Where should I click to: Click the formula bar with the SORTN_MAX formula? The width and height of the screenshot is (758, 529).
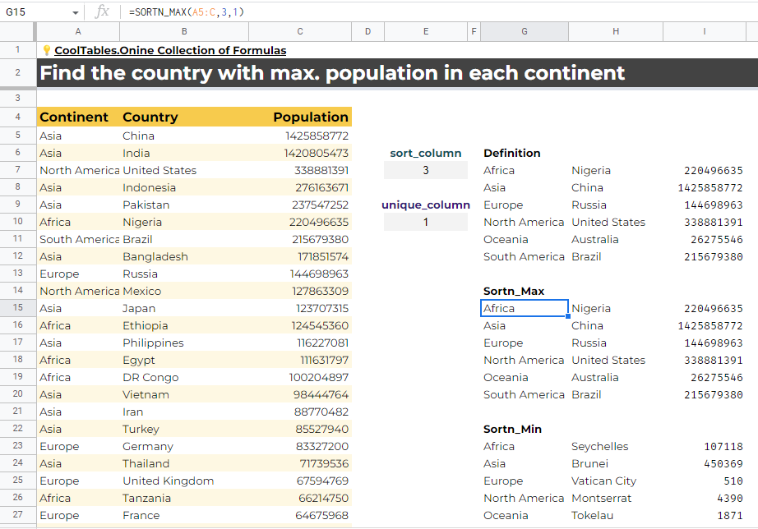(435, 12)
